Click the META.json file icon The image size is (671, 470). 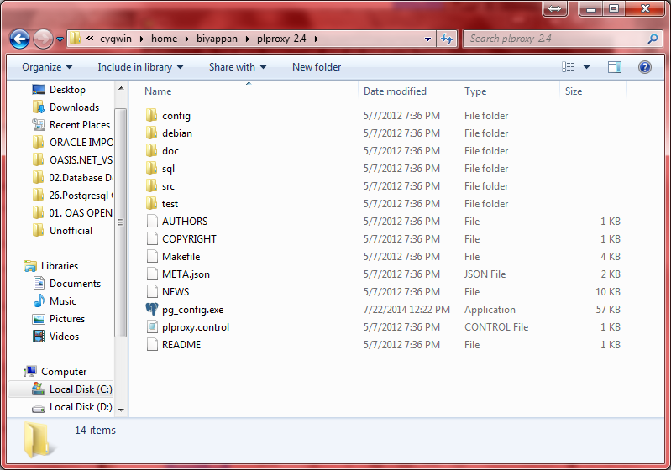[151, 274]
